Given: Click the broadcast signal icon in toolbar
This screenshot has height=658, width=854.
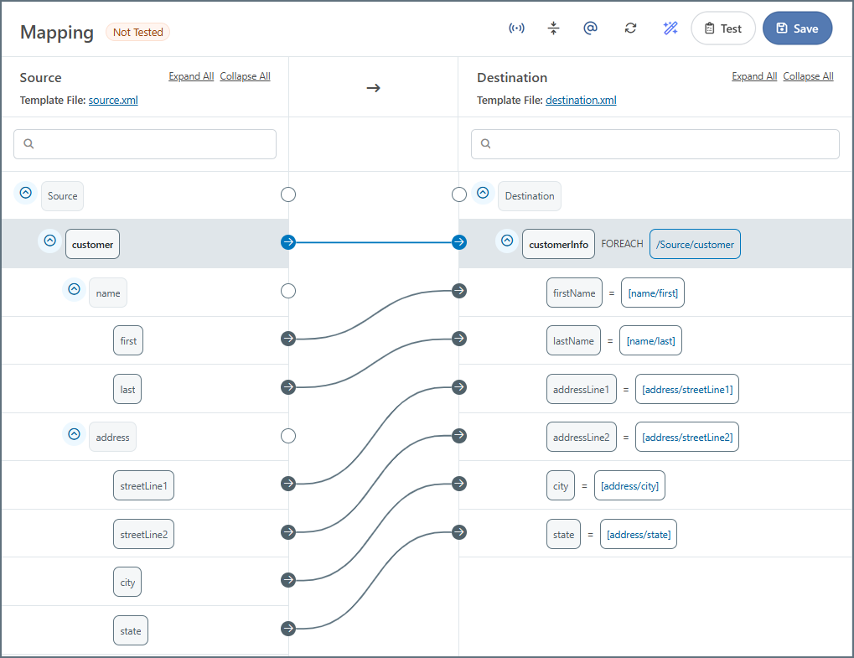Looking at the screenshot, I should click(517, 28).
